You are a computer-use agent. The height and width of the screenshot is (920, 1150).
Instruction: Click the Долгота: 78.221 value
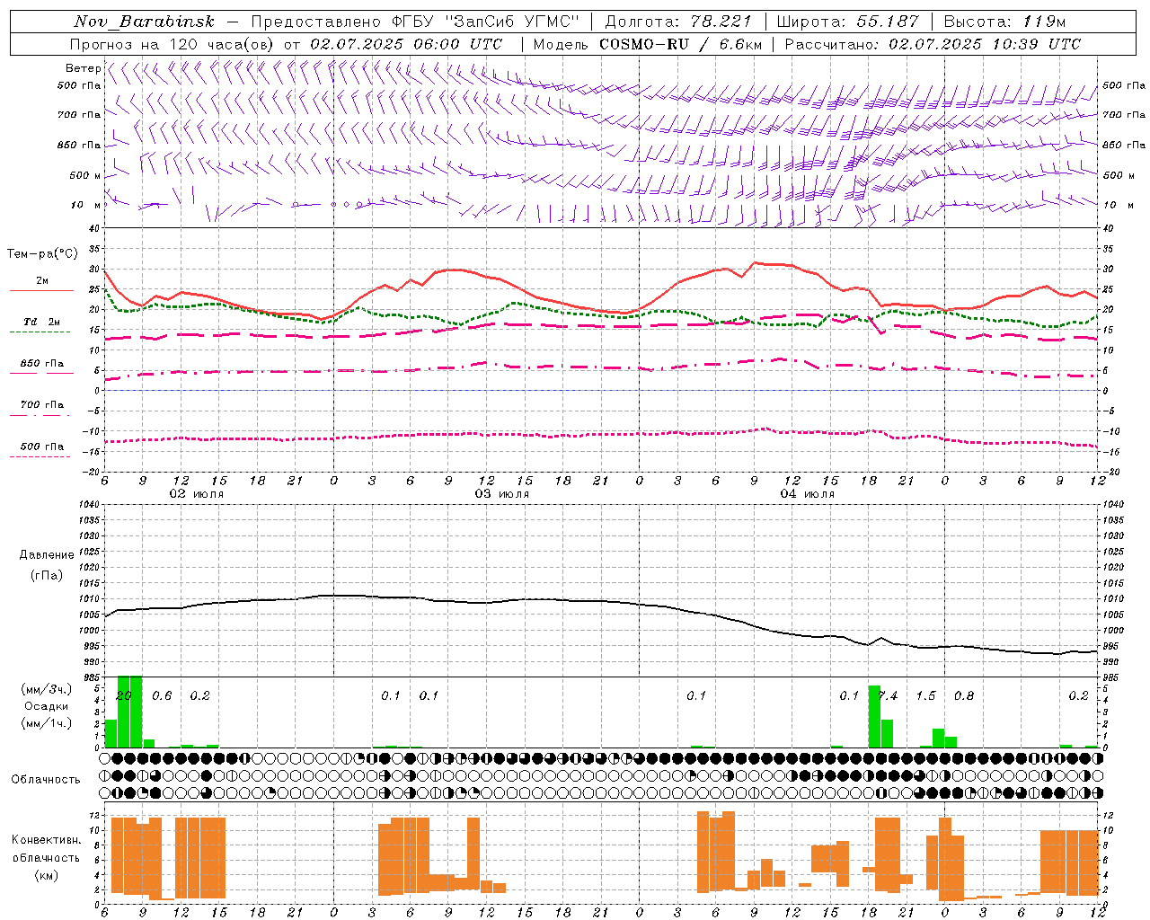click(x=680, y=22)
